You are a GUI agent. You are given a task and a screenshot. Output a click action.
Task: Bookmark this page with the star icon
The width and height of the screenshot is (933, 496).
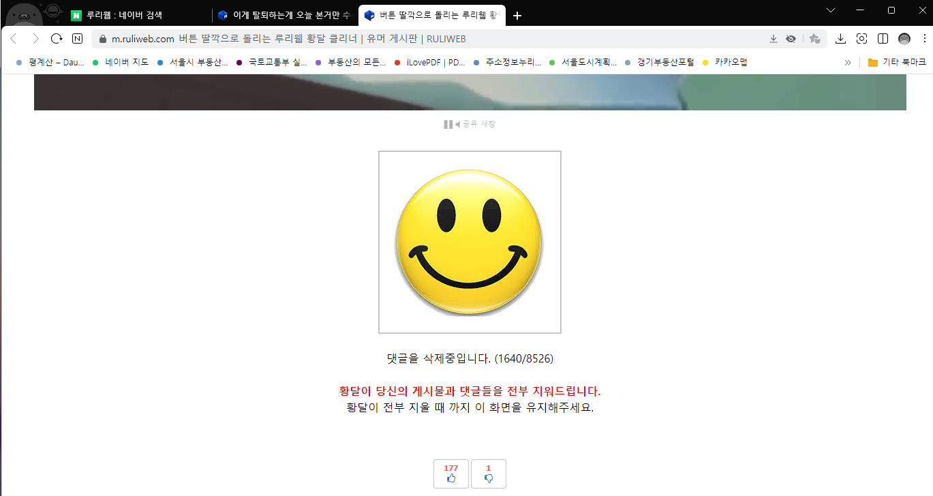pos(815,39)
